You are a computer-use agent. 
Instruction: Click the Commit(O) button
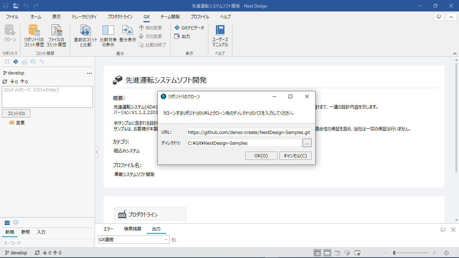(16, 113)
